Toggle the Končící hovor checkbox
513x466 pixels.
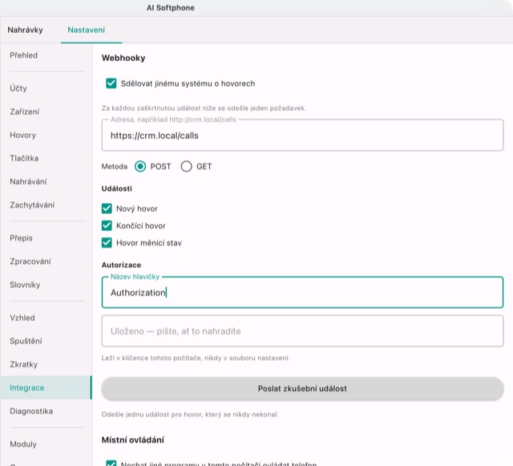click(107, 225)
